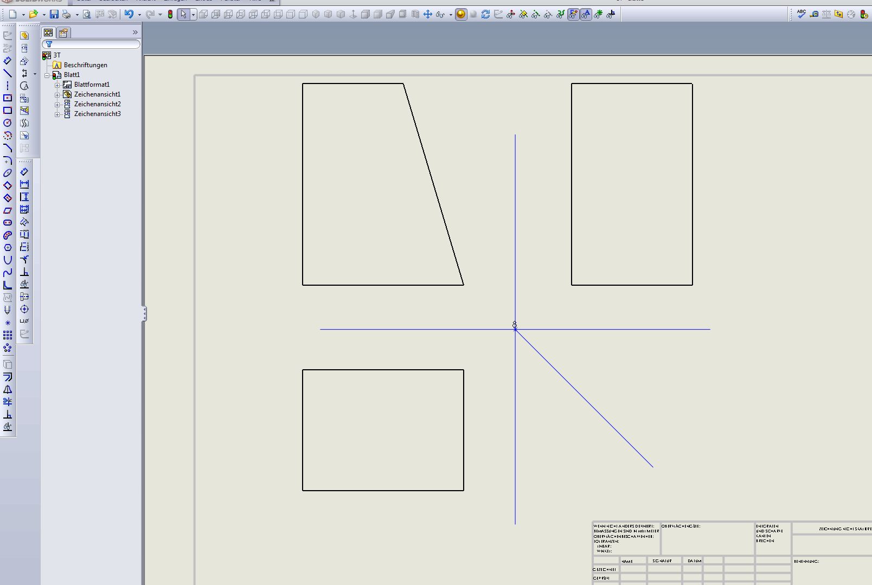Click the Rebuild traffic light icon
The image size is (872, 585).
(x=170, y=15)
